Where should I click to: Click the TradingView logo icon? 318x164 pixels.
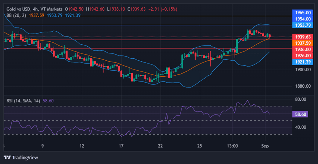point(7,157)
